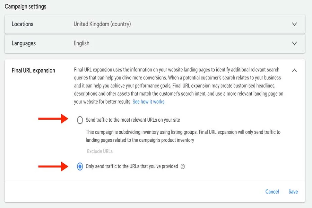312x208 pixels.
Task: Collapse the Final URL expansion section
Action: coord(294,70)
